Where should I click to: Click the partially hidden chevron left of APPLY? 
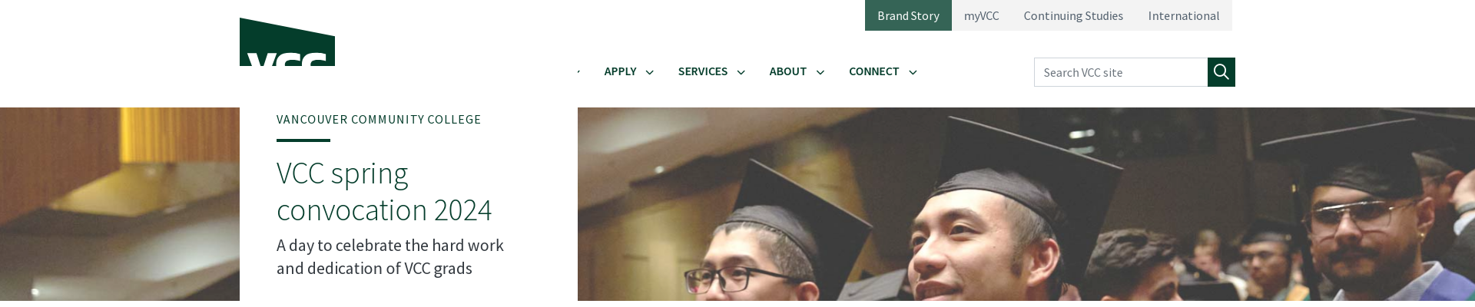(x=579, y=72)
